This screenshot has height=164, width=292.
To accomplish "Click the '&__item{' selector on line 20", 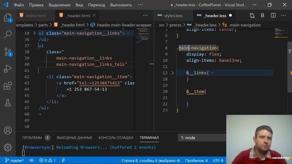I will click(x=196, y=92).
